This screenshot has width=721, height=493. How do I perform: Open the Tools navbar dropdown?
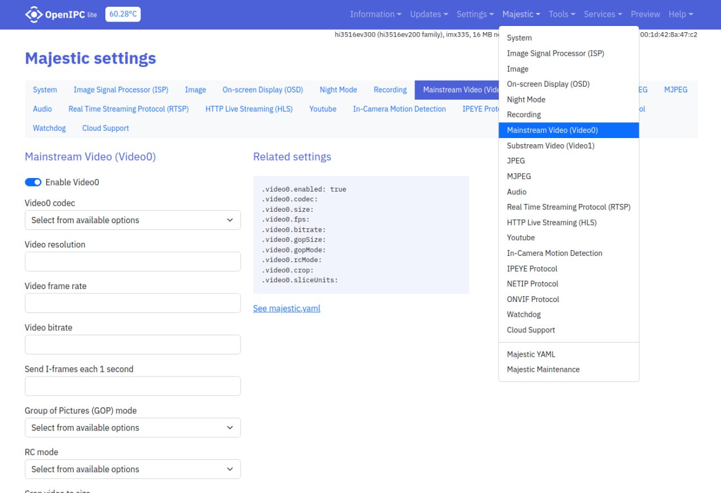[562, 14]
